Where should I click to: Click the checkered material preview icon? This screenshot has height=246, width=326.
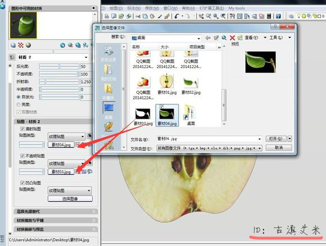[x=21, y=45]
